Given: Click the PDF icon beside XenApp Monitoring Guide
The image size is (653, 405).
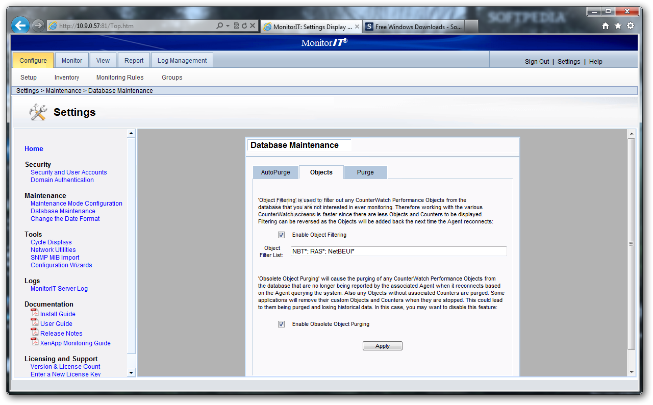Looking at the screenshot, I should coord(35,342).
